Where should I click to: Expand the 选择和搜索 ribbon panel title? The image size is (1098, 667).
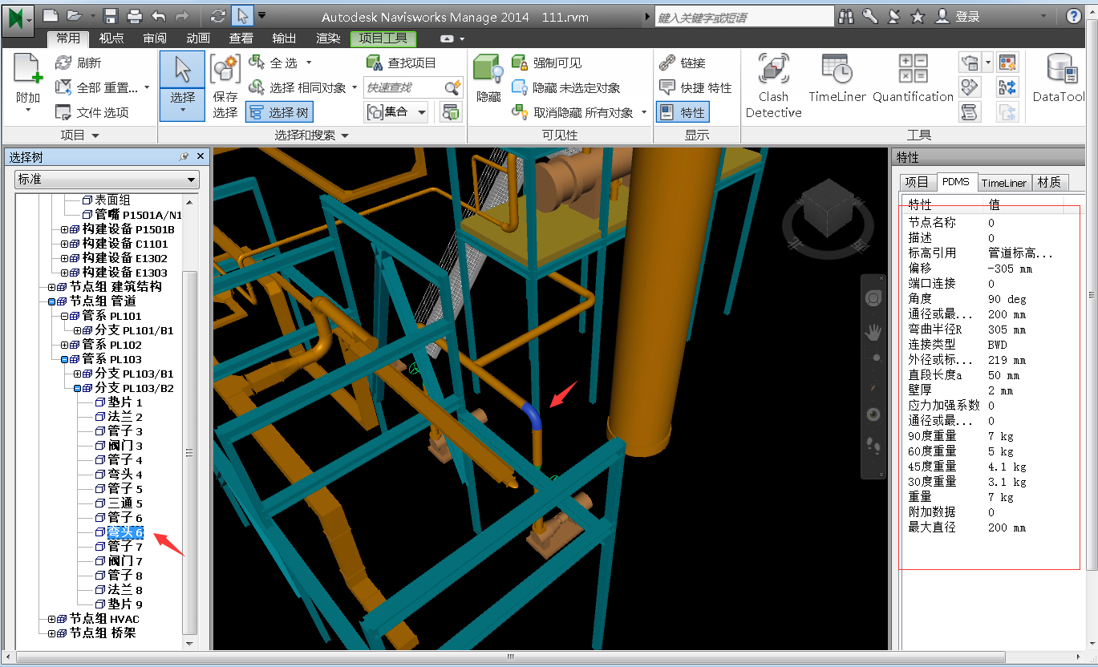(x=311, y=135)
